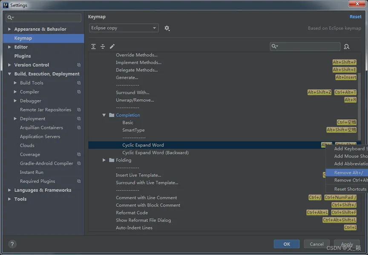Open the Eclipse copy keymap dropdown
Viewport: 368px width, 255px height.
tap(124, 28)
